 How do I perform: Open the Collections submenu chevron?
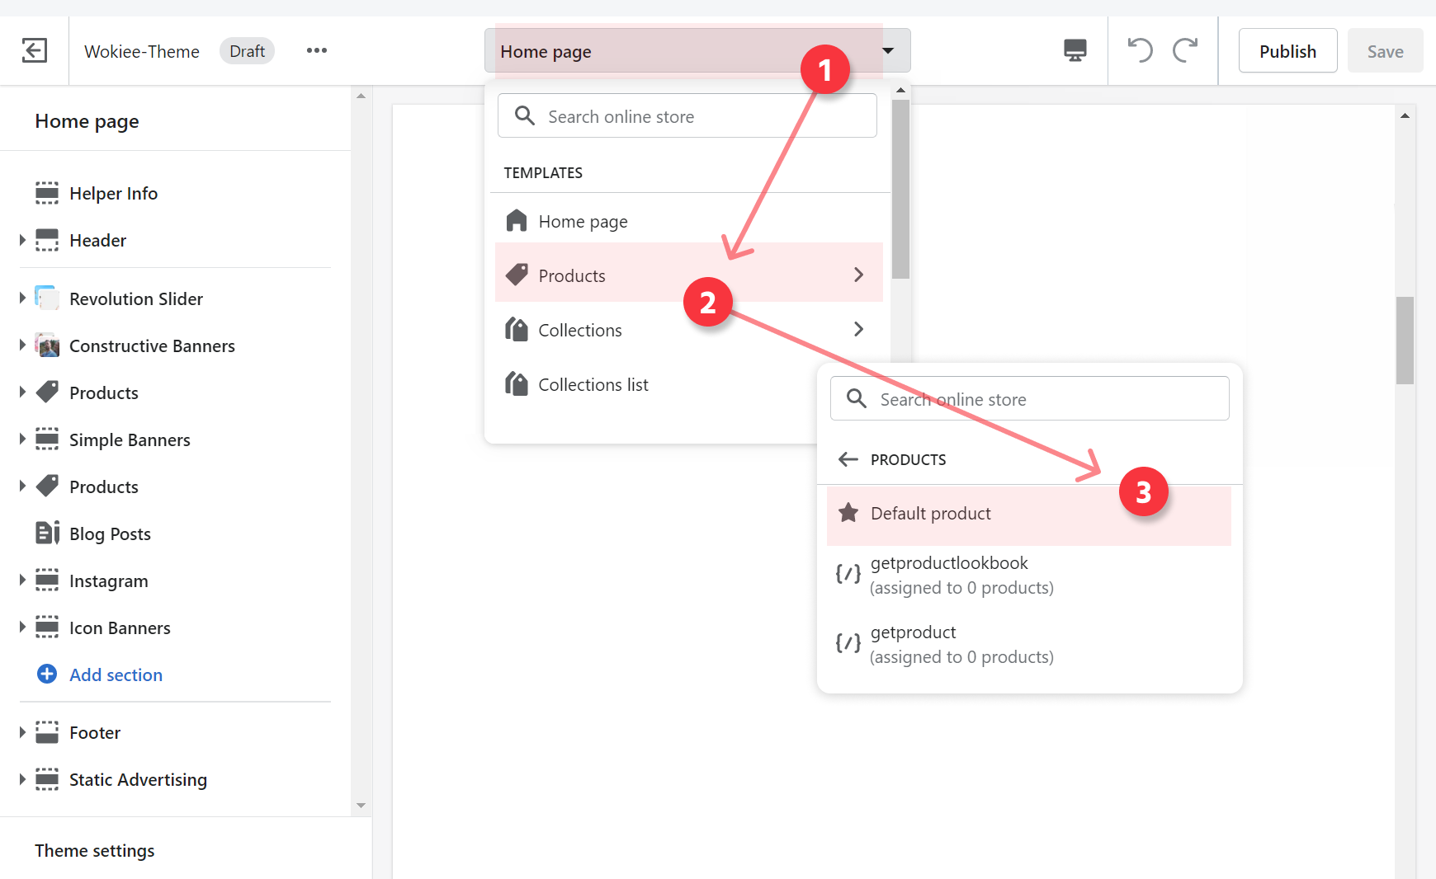click(x=858, y=330)
